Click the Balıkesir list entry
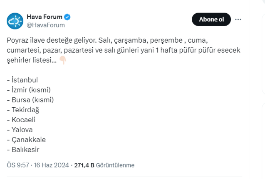Image resolution: width=265 pixels, height=179 pixels. [25, 150]
